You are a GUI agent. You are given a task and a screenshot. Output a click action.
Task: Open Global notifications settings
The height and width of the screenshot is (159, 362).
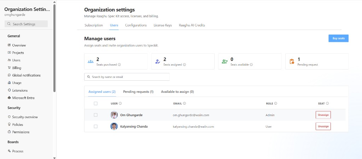[26, 75]
